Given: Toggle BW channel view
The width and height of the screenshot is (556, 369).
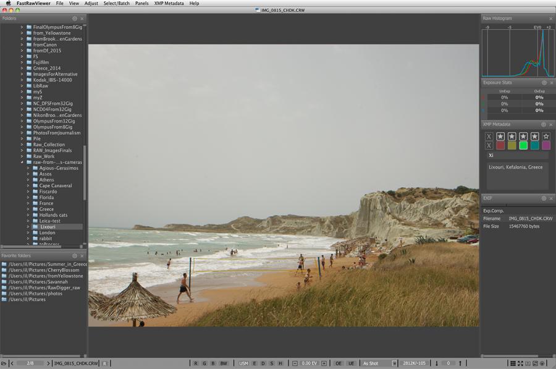Looking at the screenshot, I should (x=224, y=363).
